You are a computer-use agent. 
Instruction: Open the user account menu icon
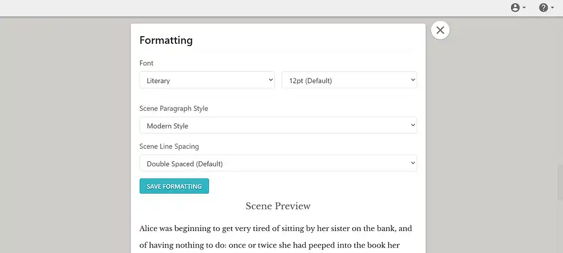point(518,8)
